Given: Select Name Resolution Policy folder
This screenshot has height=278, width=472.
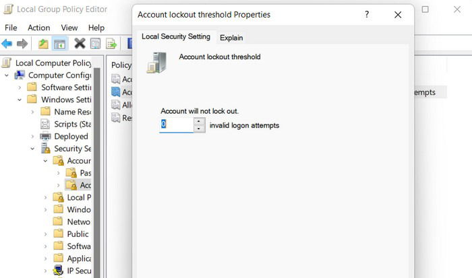Looking at the screenshot, I should (x=72, y=112).
